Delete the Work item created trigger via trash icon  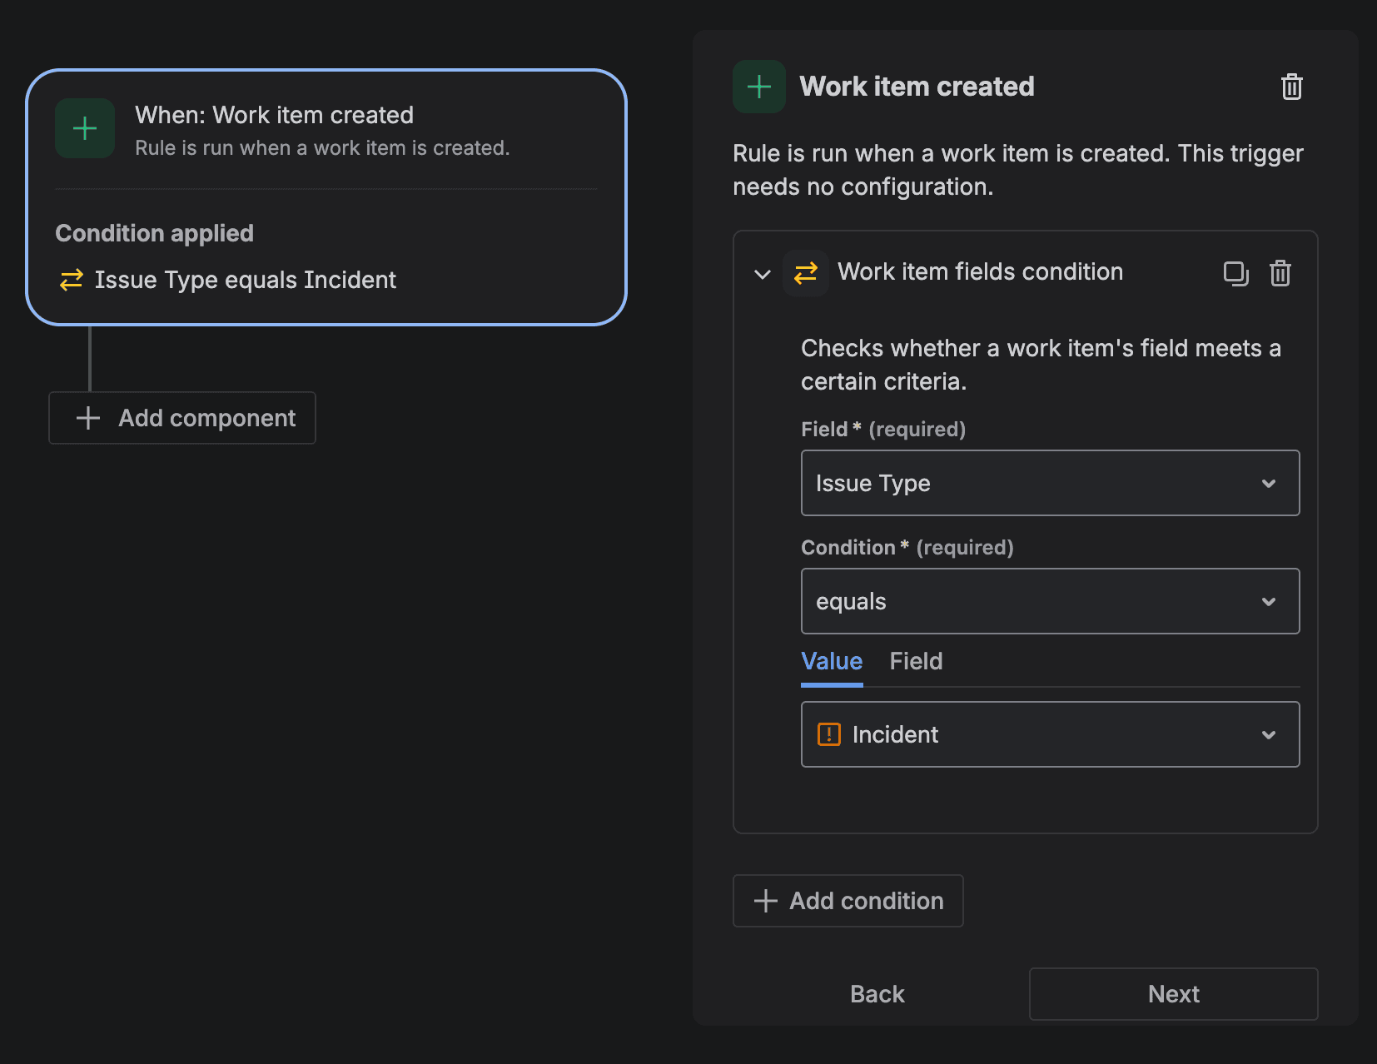pos(1291,87)
